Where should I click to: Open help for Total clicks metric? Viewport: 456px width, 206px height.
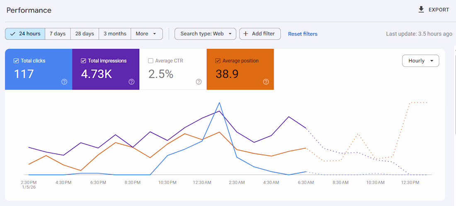pos(64,82)
